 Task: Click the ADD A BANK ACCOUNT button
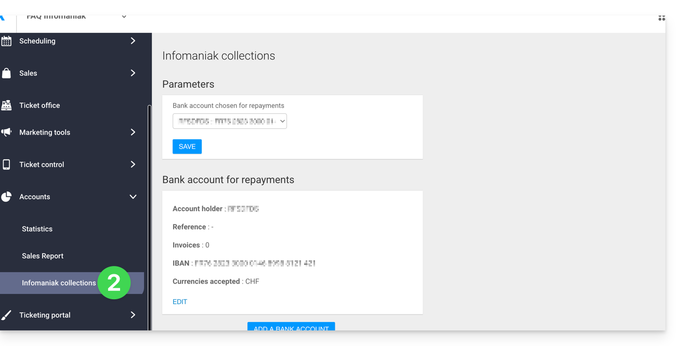tap(291, 327)
